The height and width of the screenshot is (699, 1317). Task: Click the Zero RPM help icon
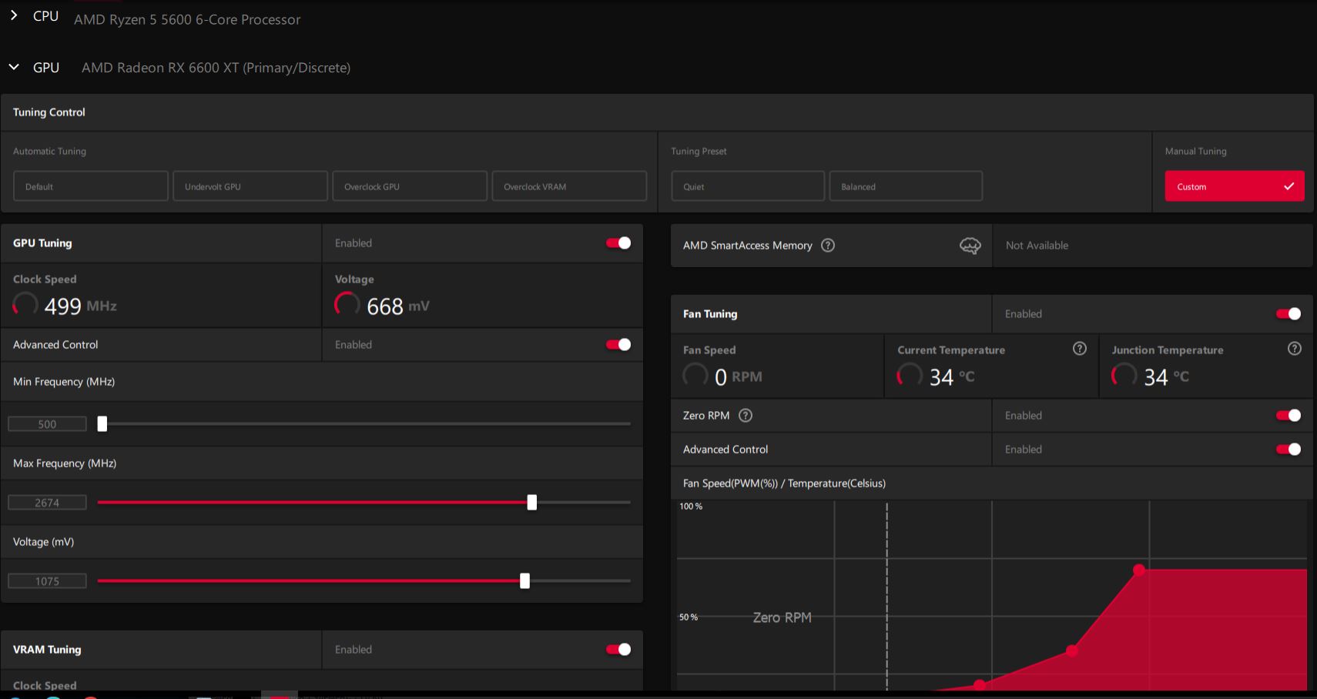pyautogui.click(x=746, y=416)
